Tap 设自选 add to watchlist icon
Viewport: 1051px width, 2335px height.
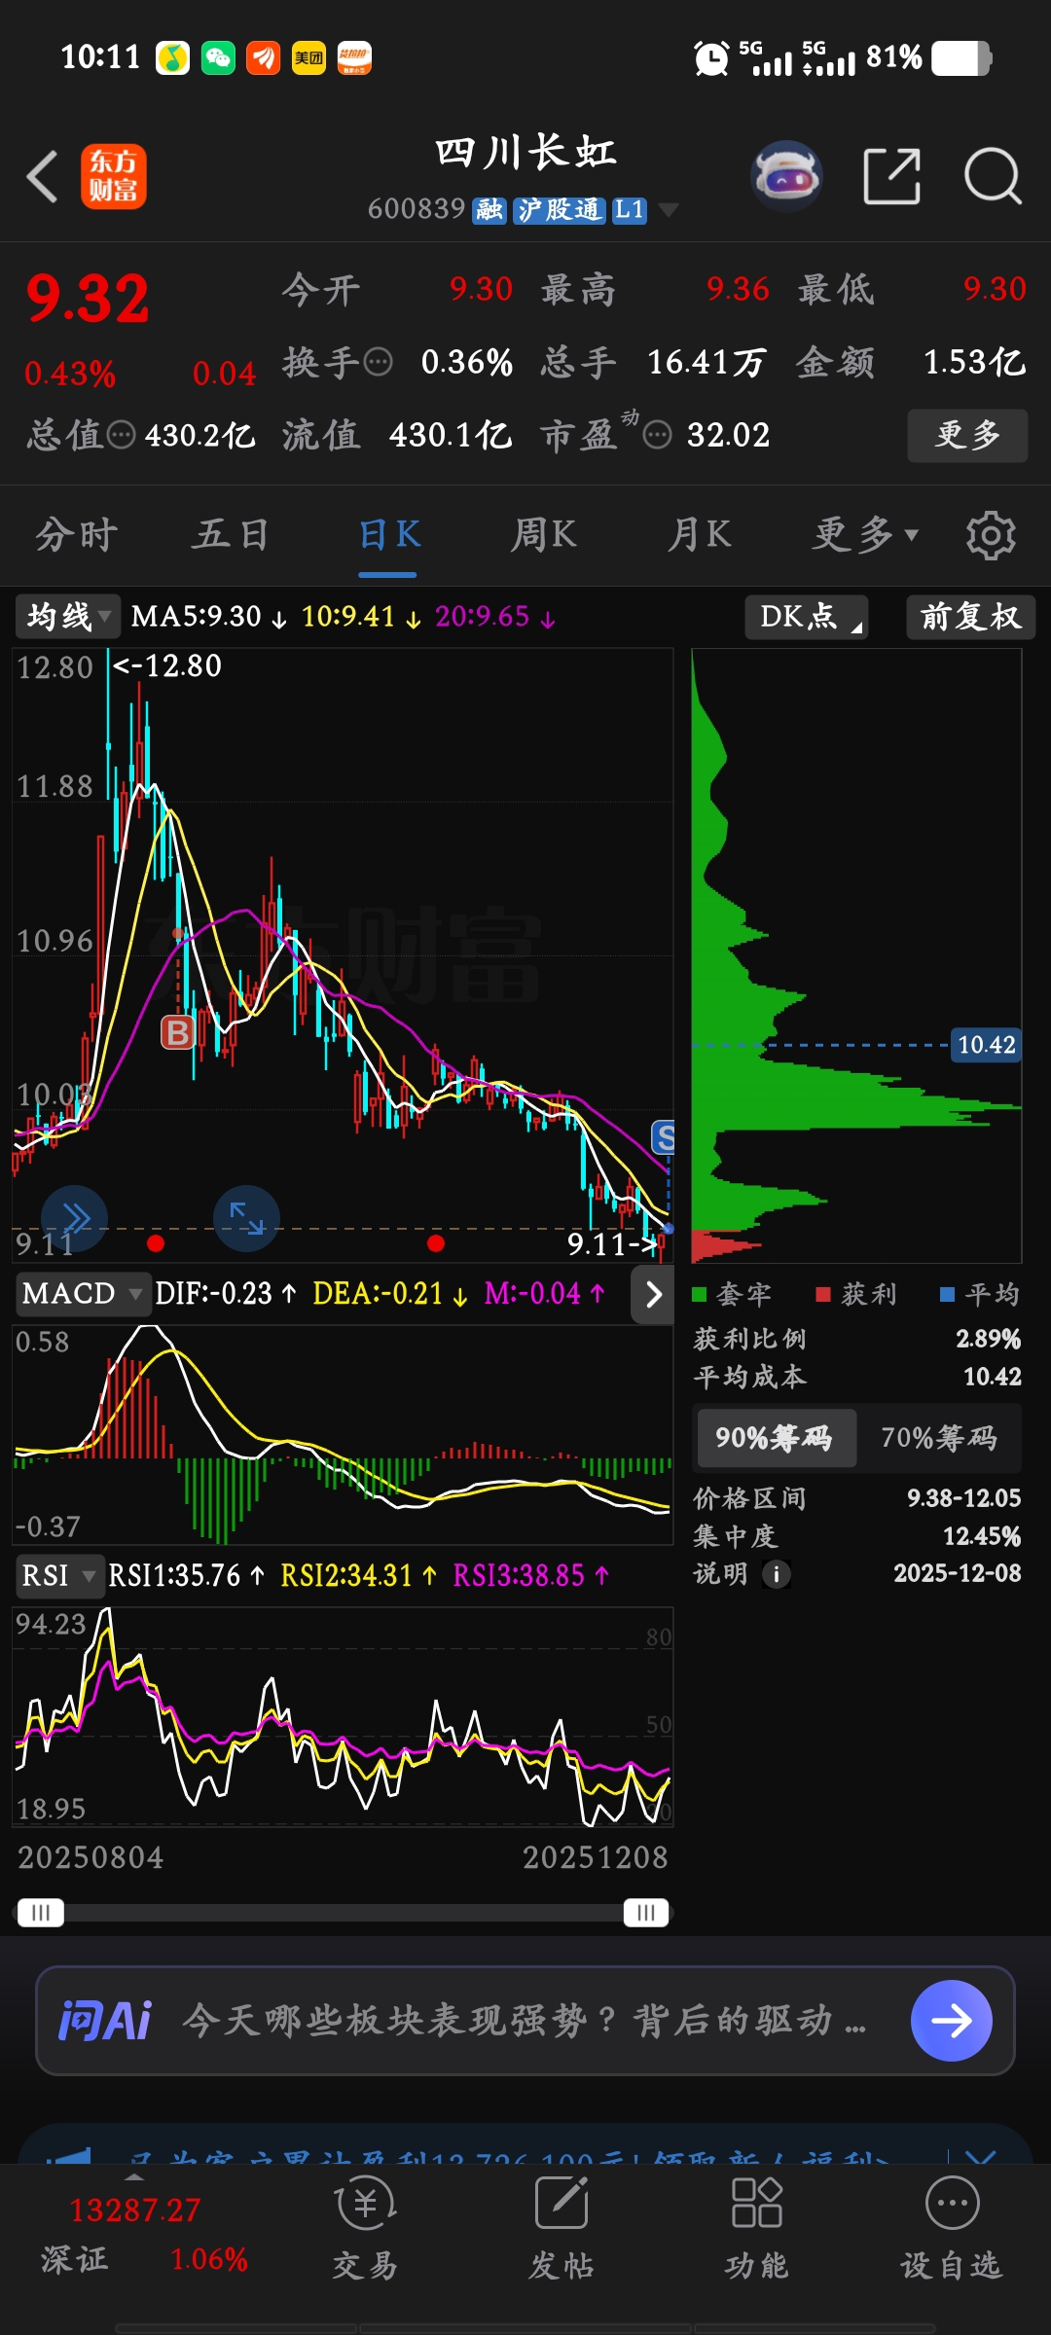tap(952, 2229)
